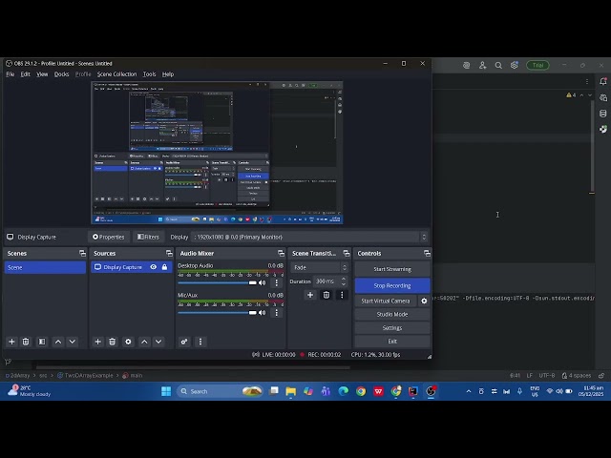611x458 pixels.
Task: Remove selected source with trash icon
Action: tap(112, 342)
